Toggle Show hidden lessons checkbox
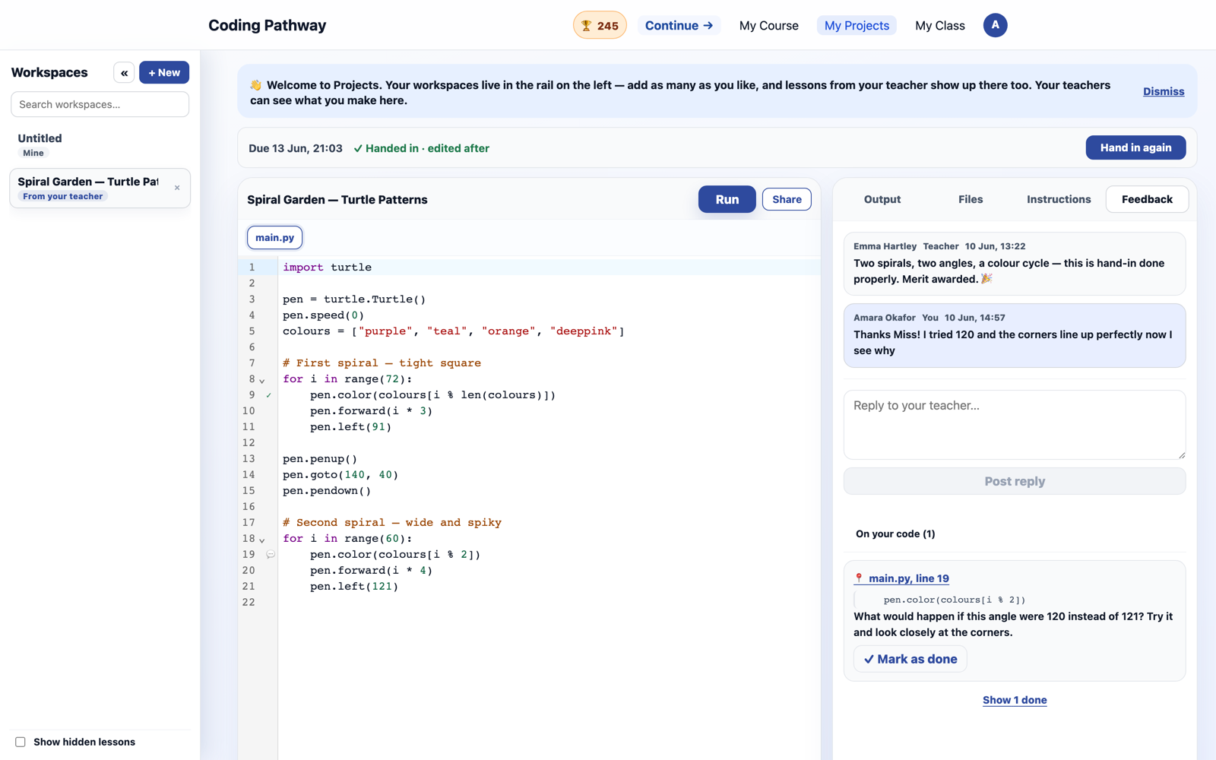 pyautogui.click(x=21, y=742)
